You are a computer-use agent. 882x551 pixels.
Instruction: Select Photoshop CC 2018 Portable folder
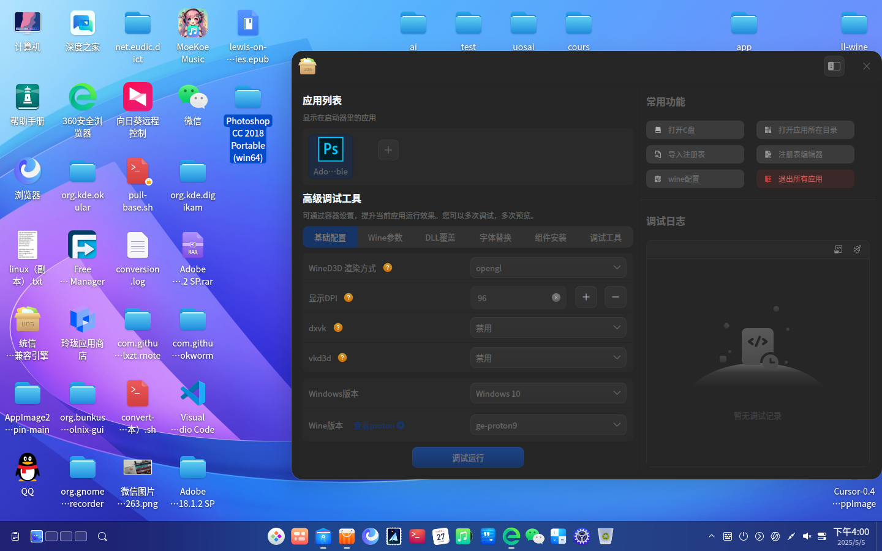coord(248,124)
